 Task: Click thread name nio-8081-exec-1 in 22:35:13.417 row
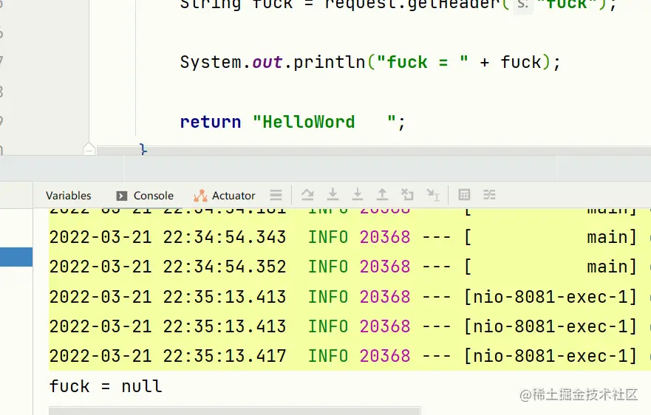coord(550,356)
